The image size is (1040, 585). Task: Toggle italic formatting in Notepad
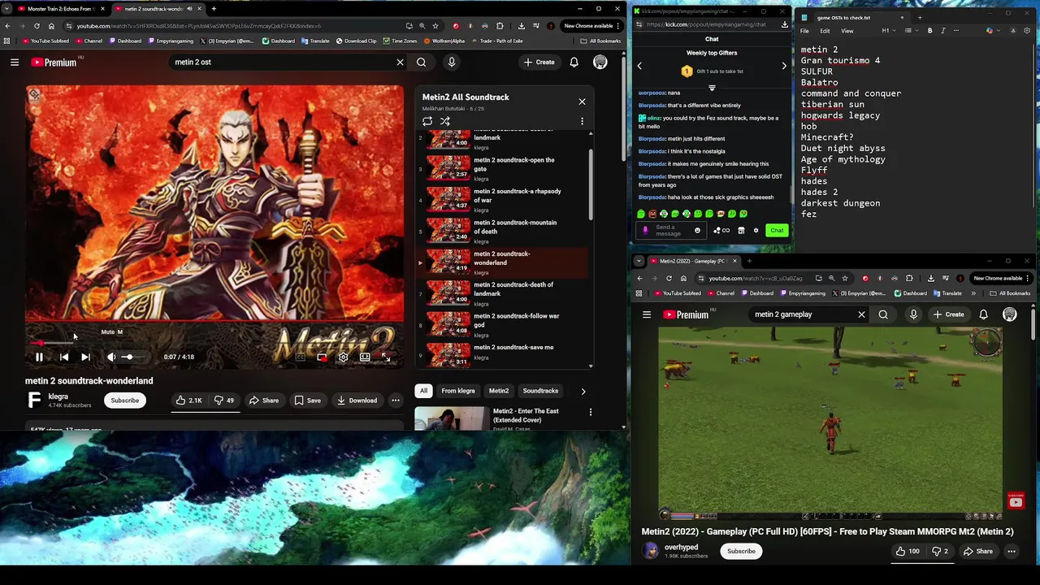[942, 31]
